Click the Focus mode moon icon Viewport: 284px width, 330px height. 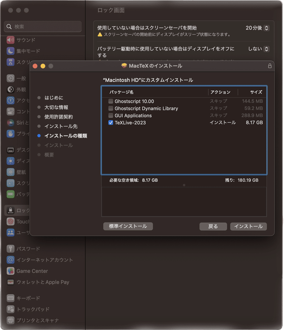click(11, 51)
